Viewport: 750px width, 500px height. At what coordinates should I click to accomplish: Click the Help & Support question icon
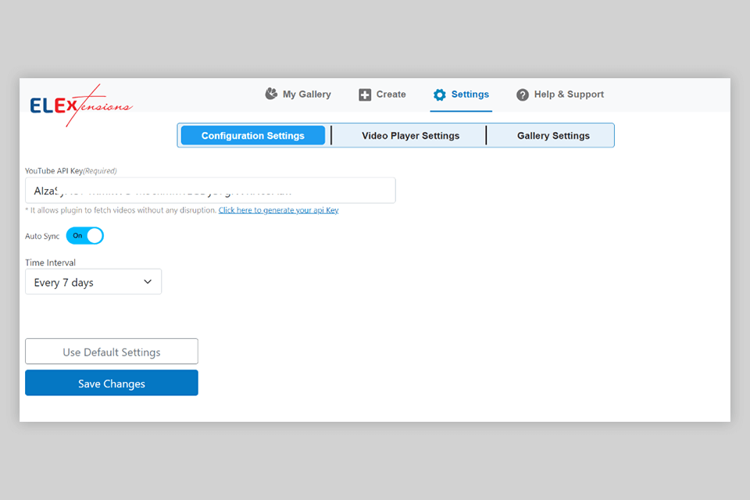click(x=523, y=95)
